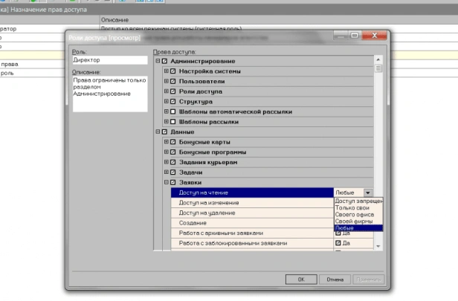Select the Доступ на изменение row
This screenshot has width=458, height=301.
point(252,203)
